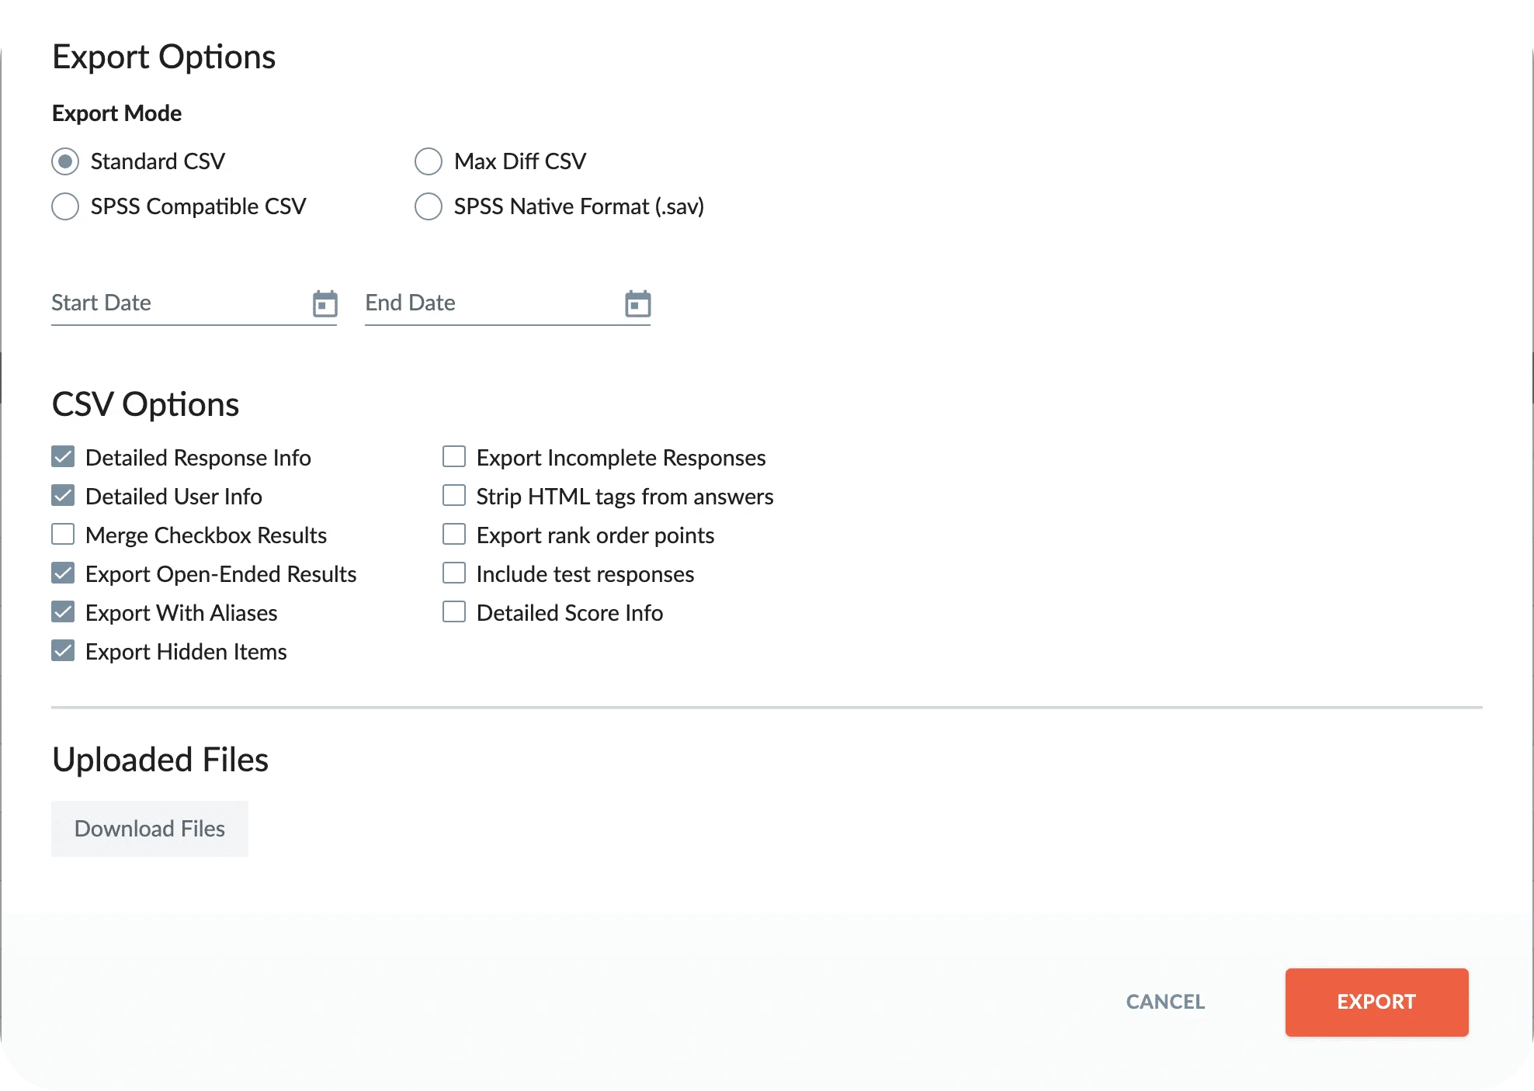
Task: Uncheck Detailed Response Info
Action: [x=63, y=457]
